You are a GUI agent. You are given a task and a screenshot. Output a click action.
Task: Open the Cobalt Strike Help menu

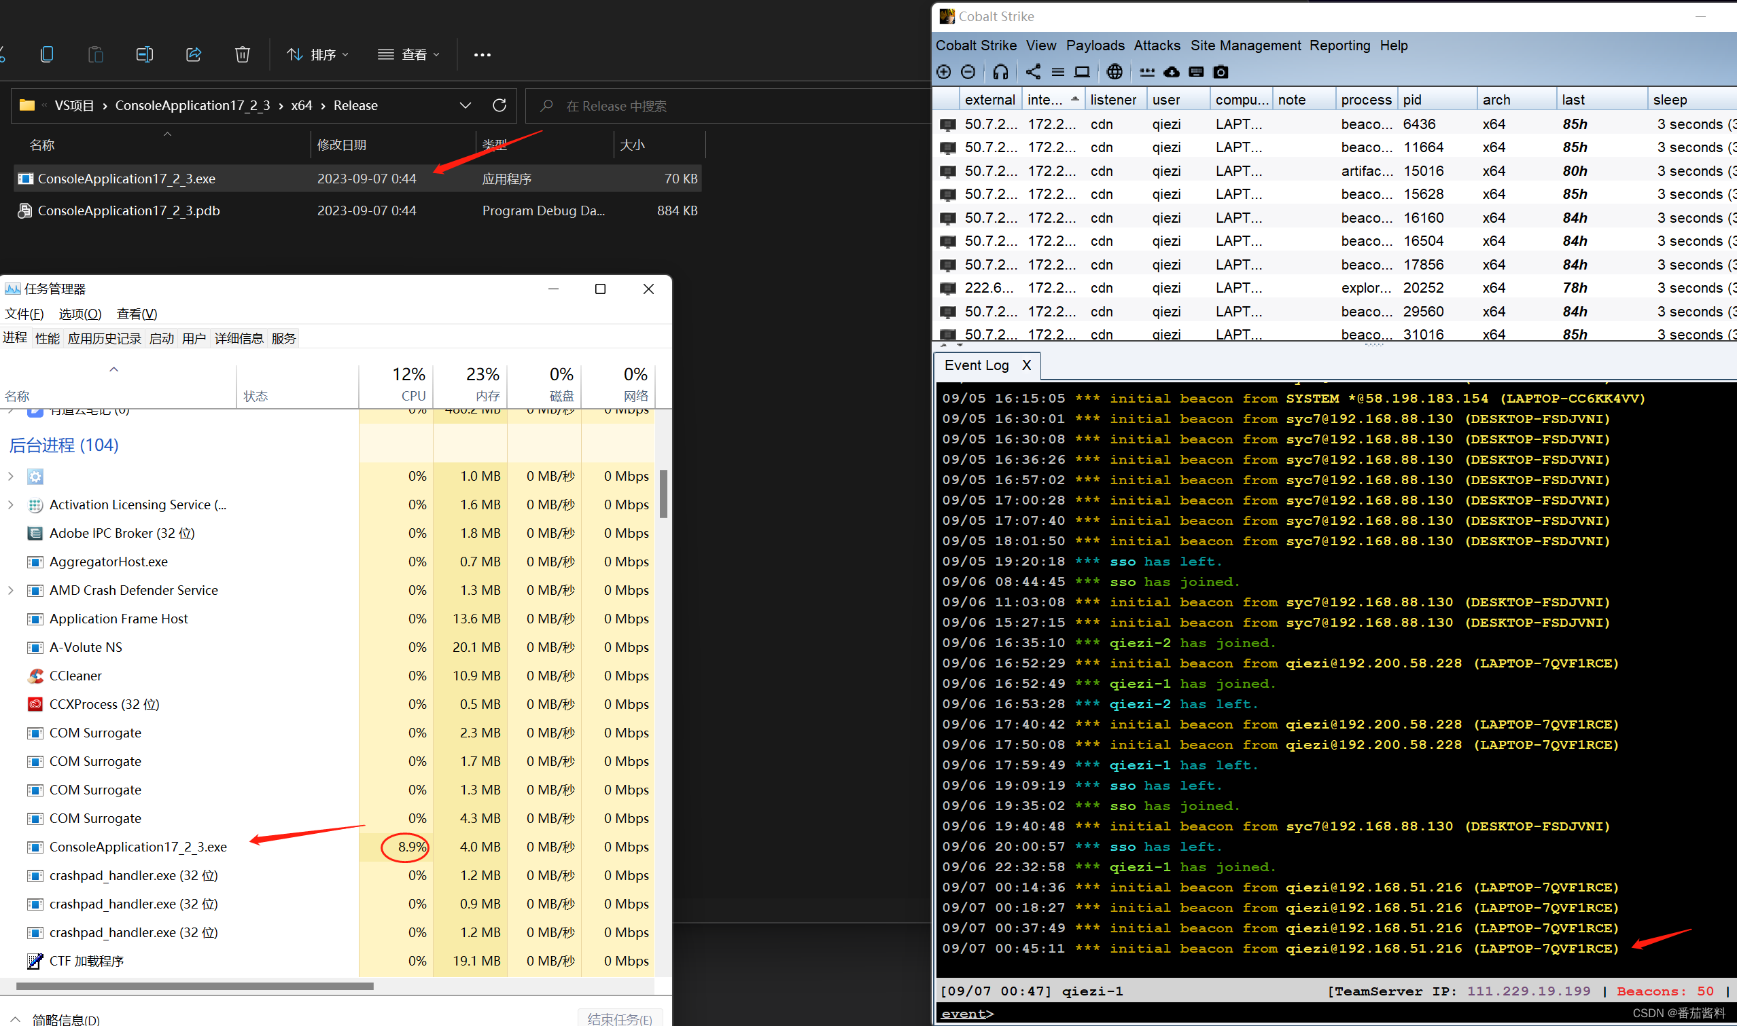coord(1393,45)
